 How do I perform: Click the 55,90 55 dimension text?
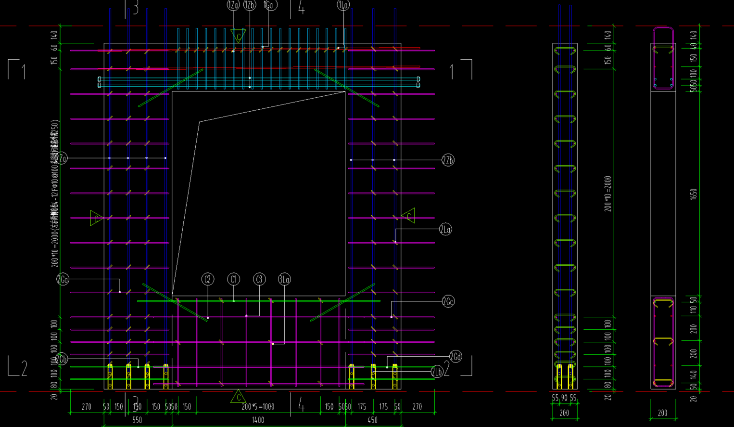pos(565,398)
